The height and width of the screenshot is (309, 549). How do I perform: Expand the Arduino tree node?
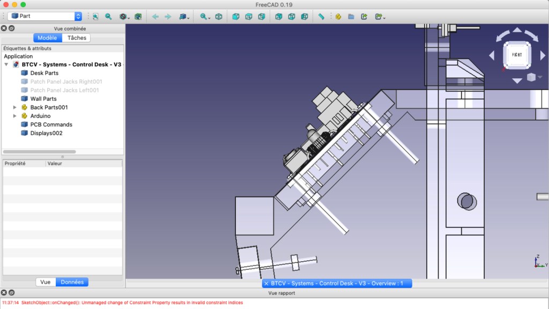pos(15,116)
